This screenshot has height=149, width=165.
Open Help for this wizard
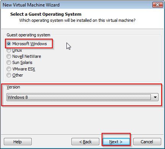click(x=18, y=142)
